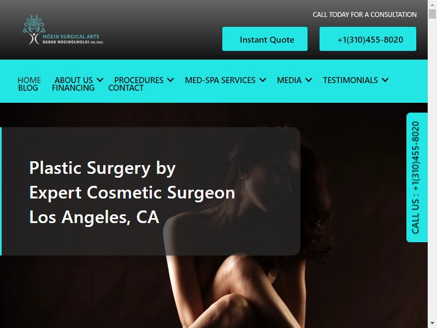Select the Testimonials menu item
The height and width of the screenshot is (328, 437).
[350, 80]
